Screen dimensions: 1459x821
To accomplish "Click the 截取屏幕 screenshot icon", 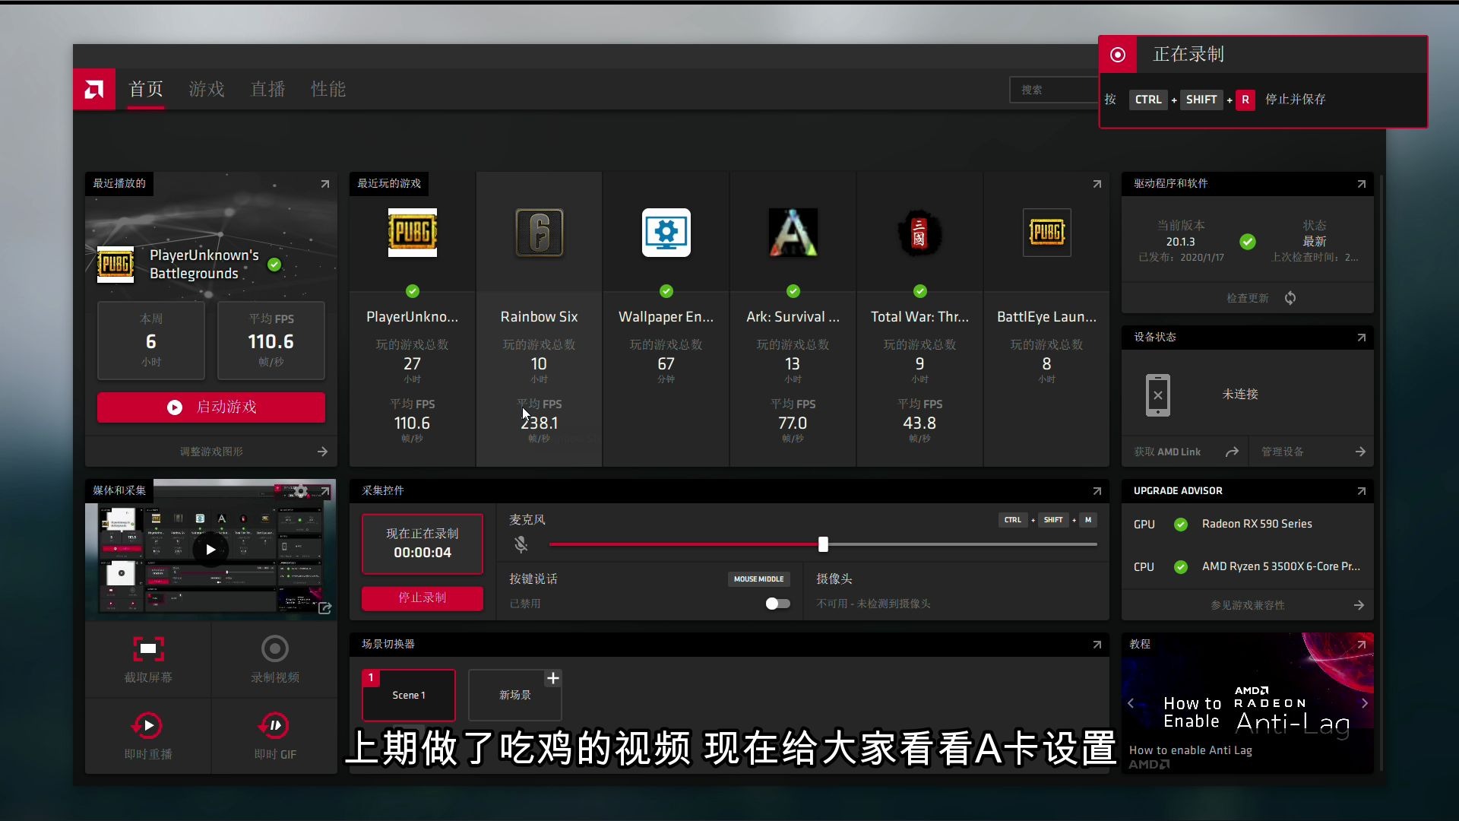I will pos(148,649).
